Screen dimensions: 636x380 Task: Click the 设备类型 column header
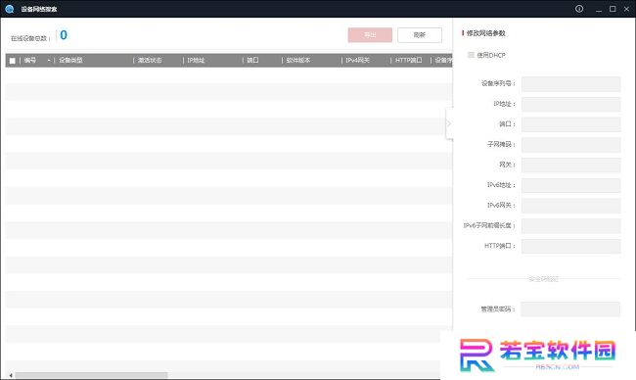point(70,60)
